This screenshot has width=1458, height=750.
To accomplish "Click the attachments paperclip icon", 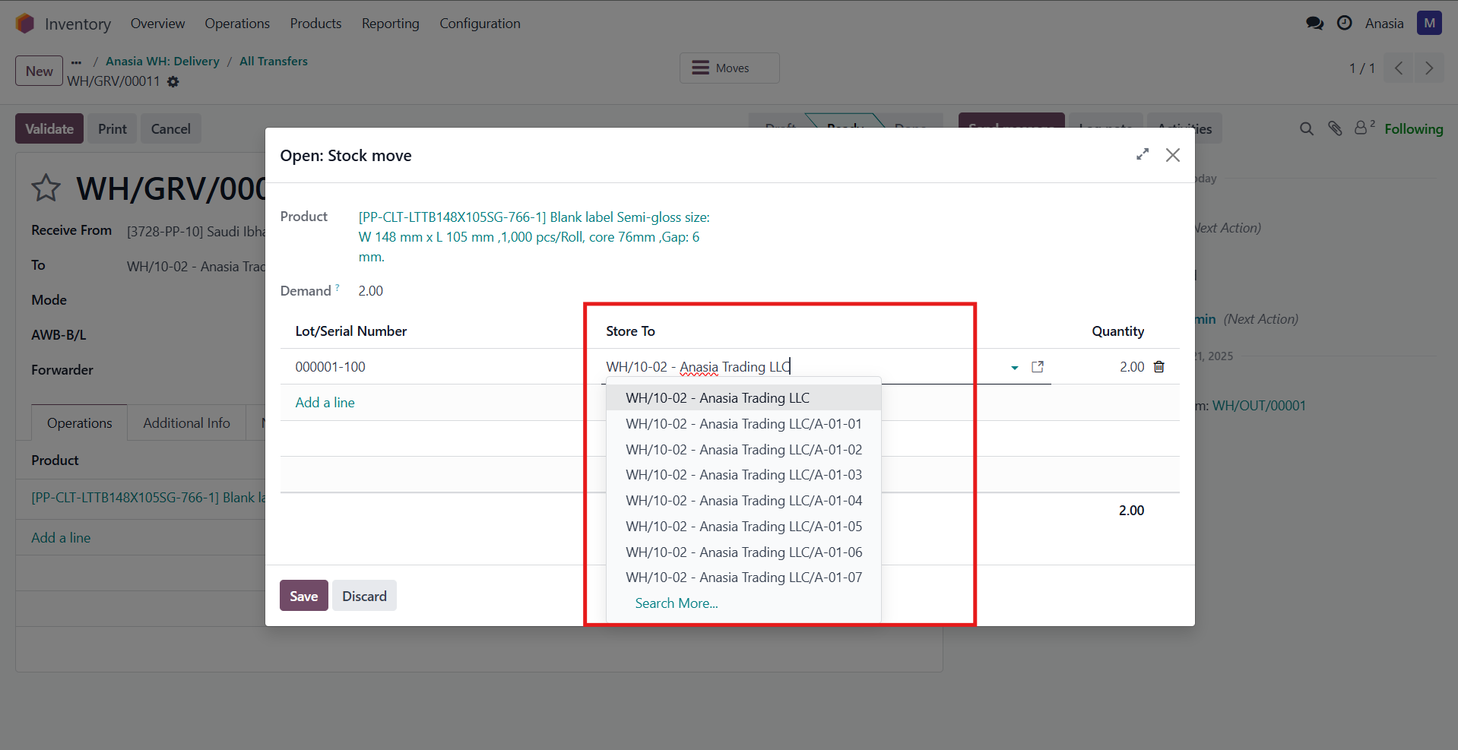I will coord(1335,128).
